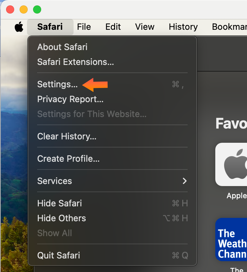
Task: Open The Weather Channel favorite tile
Action: [231, 240]
